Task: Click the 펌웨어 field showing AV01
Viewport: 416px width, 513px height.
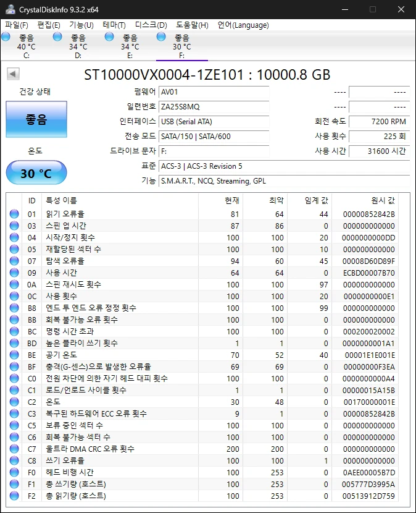Action: point(214,92)
